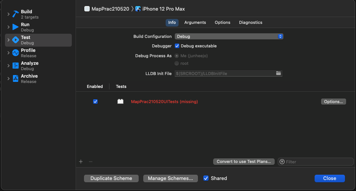Toggle the Debug executable checkbox
This screenshot has width=356, height=191.
tap(177, 46)
